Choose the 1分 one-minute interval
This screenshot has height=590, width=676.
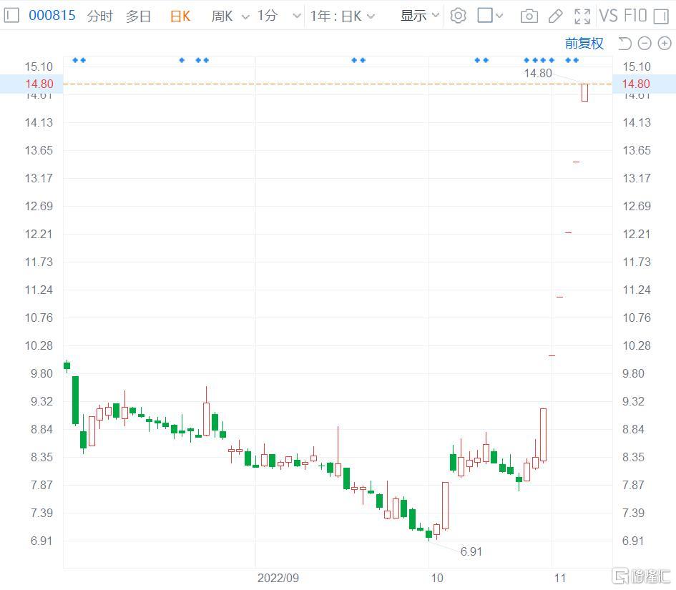(x=267, y=16)
